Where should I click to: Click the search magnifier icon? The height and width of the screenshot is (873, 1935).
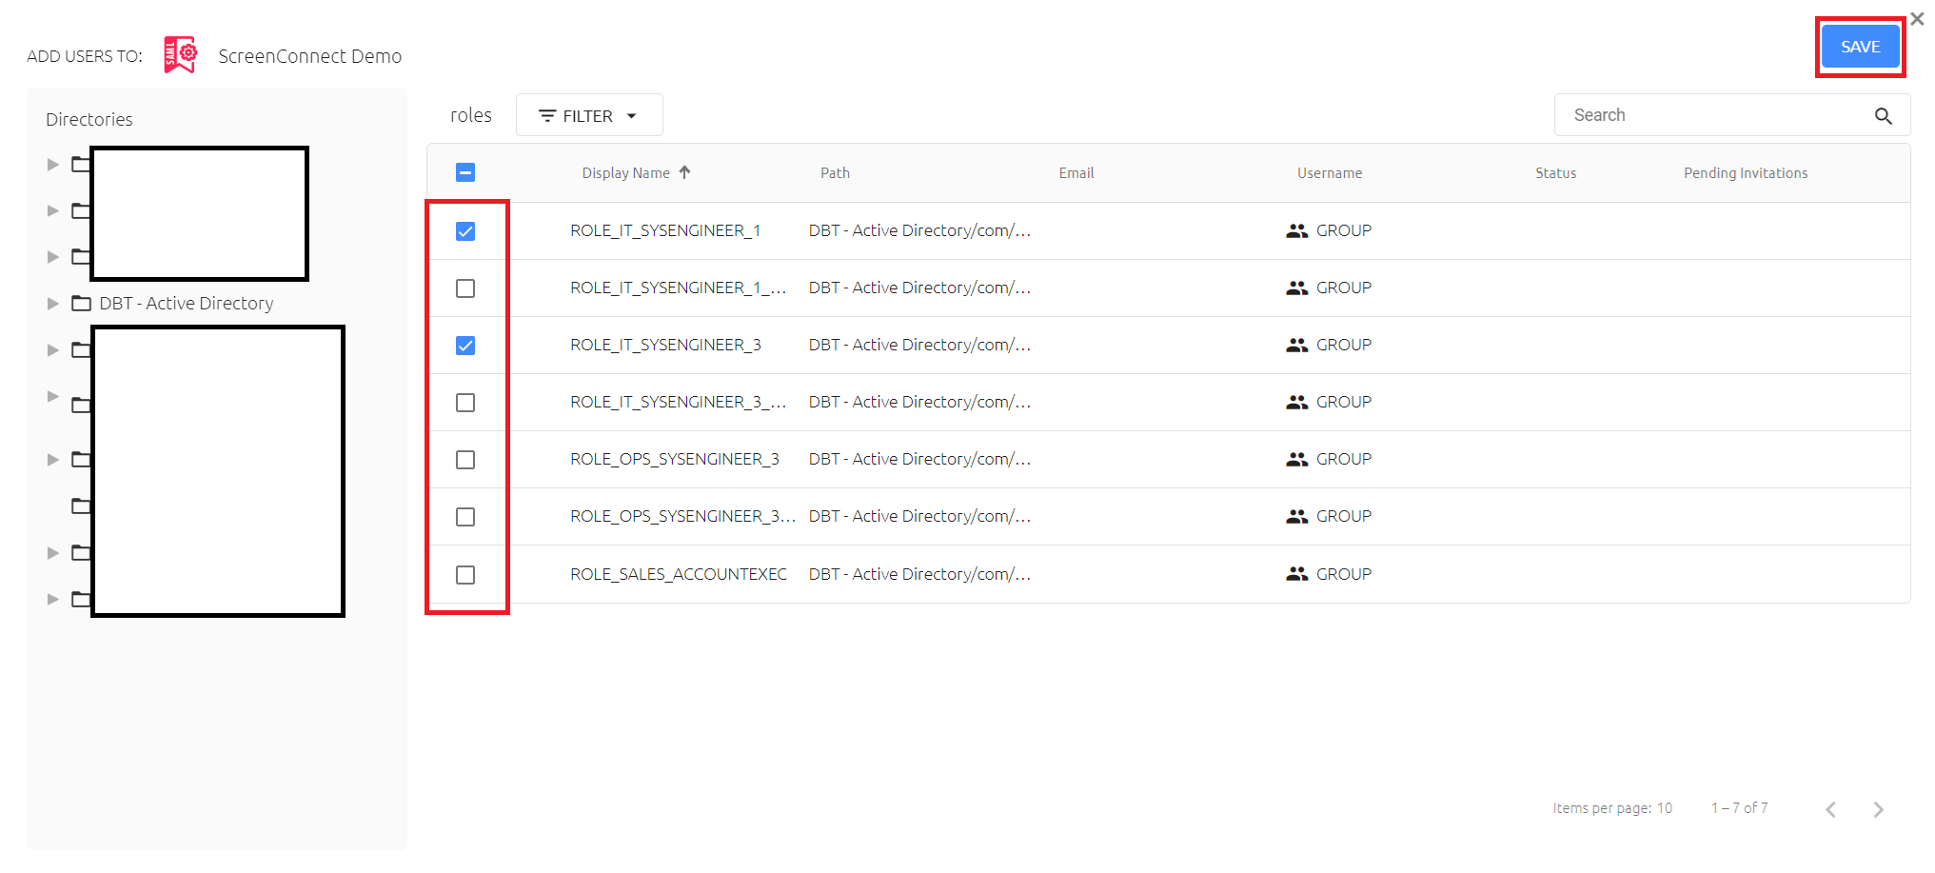point(1885,115)
